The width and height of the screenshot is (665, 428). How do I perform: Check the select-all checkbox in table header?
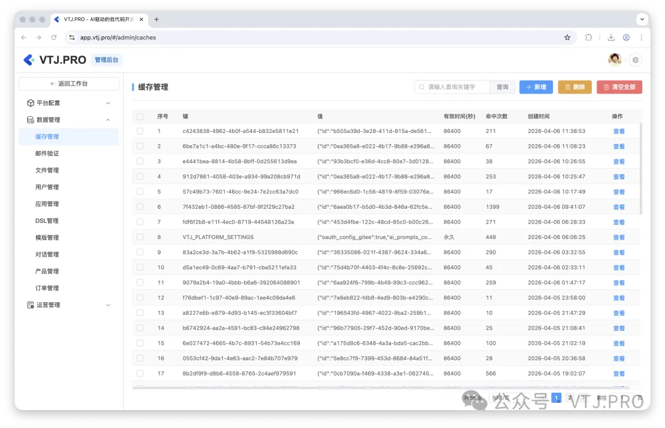coord(139,116)
